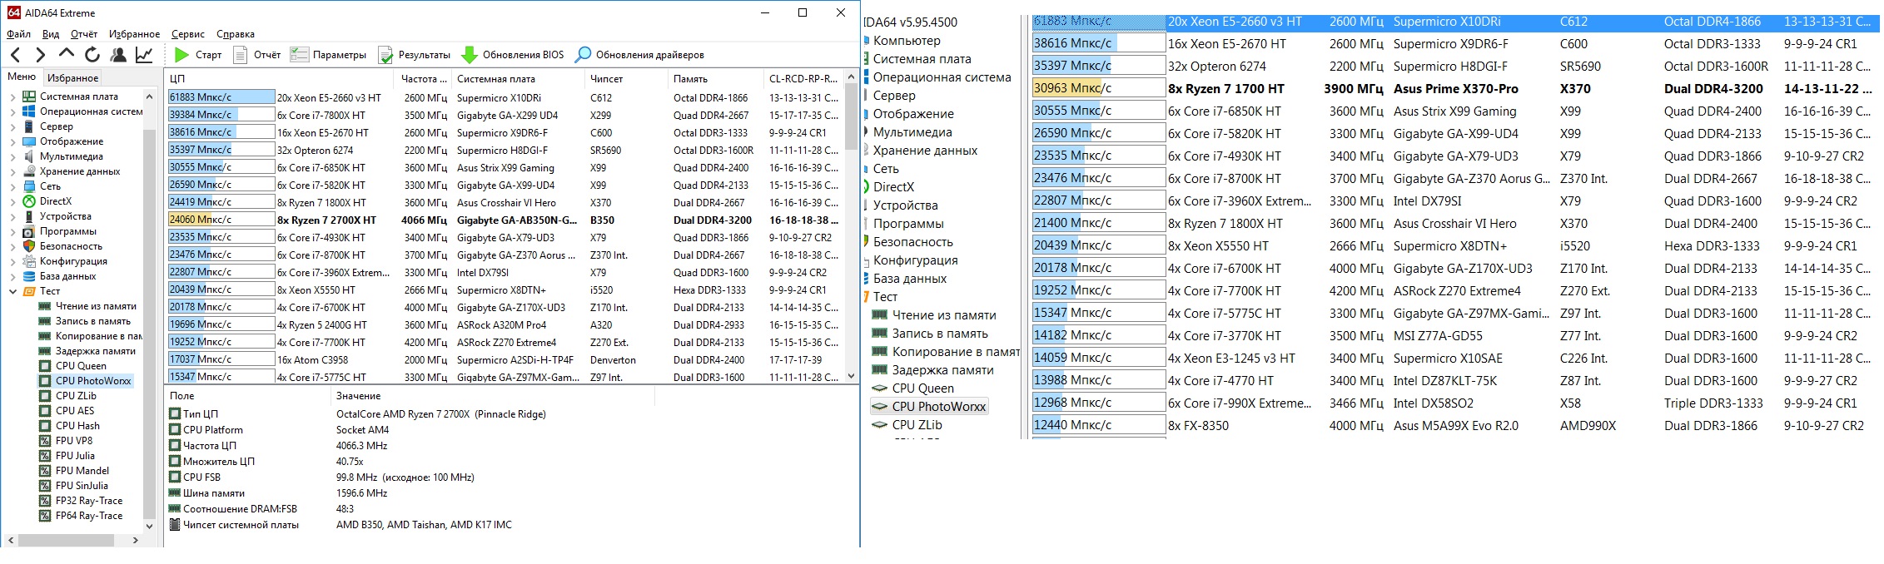Screen dimensions: 1884x564
Task: Click the results table scroll-down arrow
Action: pyautogui.click(x=851, y=376)
